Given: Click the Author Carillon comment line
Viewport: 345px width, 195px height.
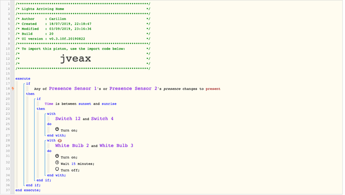Looking at the screenshot, I should (x=82, y=19).
